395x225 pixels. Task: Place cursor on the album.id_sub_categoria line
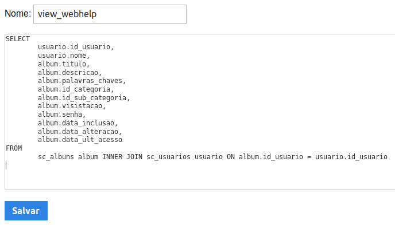tap(84, 98)
